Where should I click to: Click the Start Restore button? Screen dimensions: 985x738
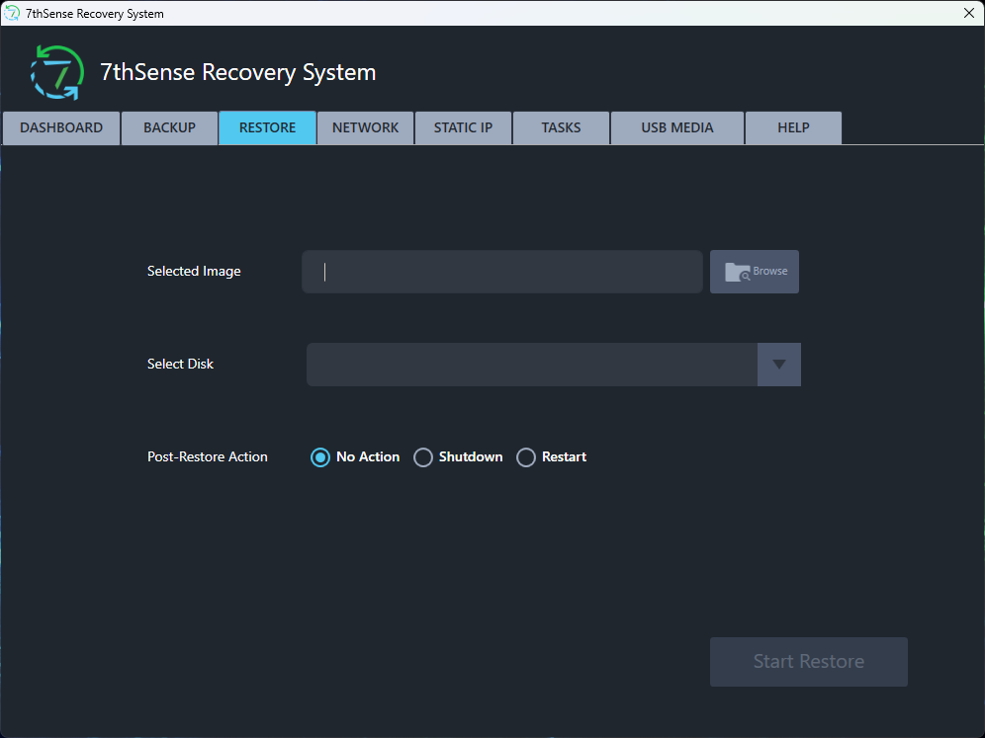(809, 662)
